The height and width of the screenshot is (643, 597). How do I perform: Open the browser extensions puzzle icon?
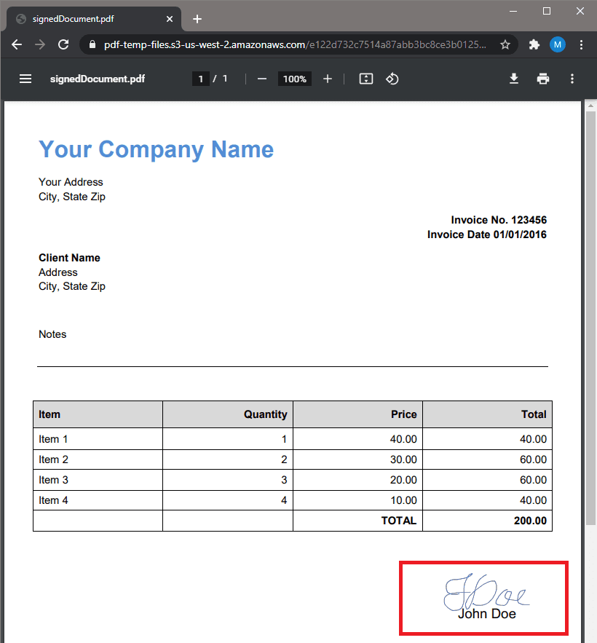[534, 44]
